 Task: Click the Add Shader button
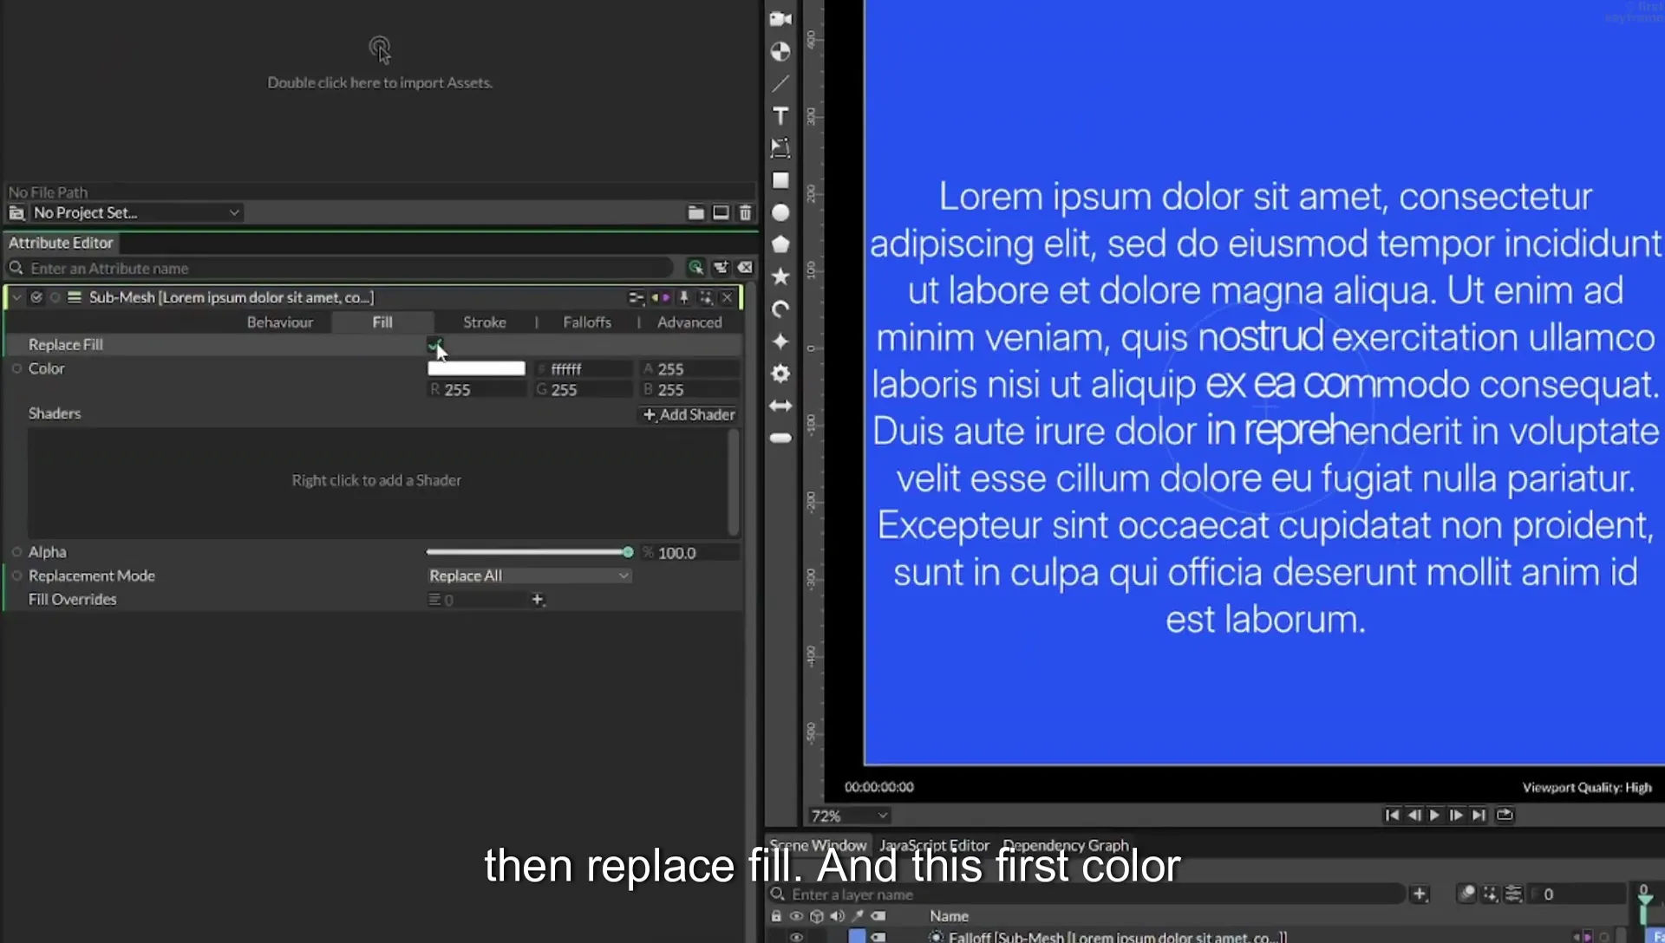689,414
